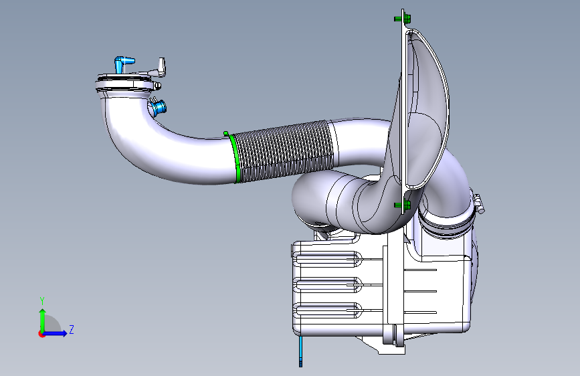The image size is (580, 376).
Task: Select the lower green bolt on the mounting plate
Action: pos(403,205)
